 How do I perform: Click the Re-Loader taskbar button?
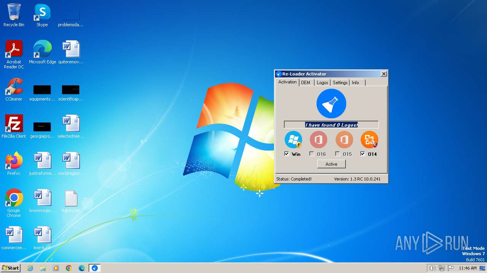(x=95, y=268)
